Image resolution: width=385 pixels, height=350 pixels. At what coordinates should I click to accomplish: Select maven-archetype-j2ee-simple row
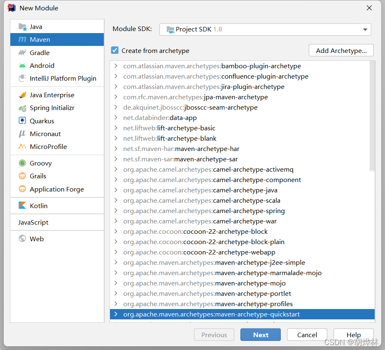242,263
